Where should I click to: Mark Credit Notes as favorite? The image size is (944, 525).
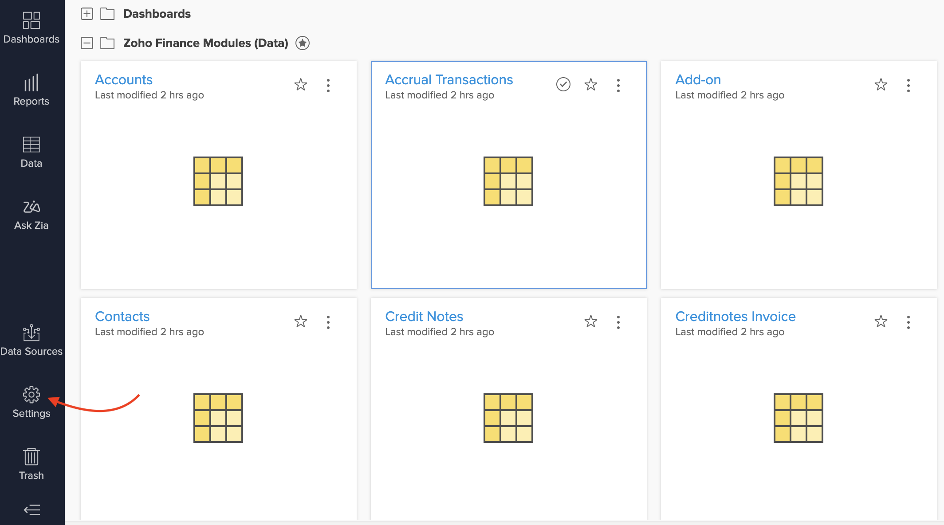tap(591, 321)
